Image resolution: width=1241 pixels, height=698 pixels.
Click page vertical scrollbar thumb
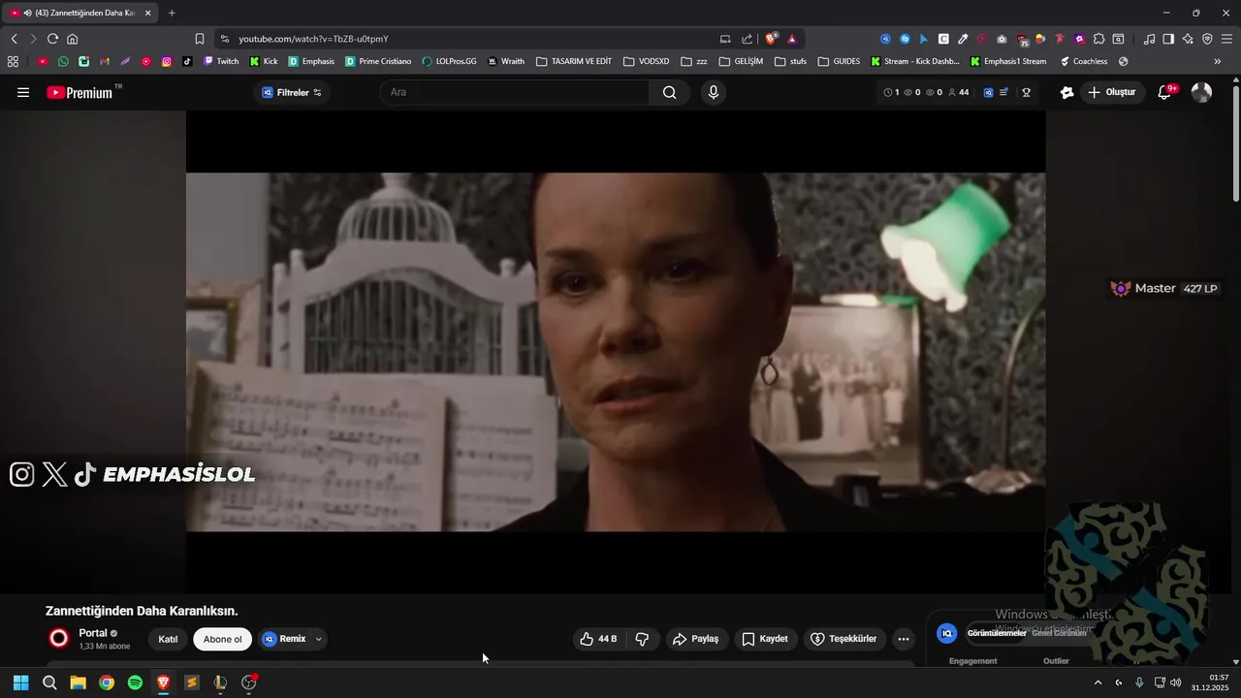point(1236,145)
